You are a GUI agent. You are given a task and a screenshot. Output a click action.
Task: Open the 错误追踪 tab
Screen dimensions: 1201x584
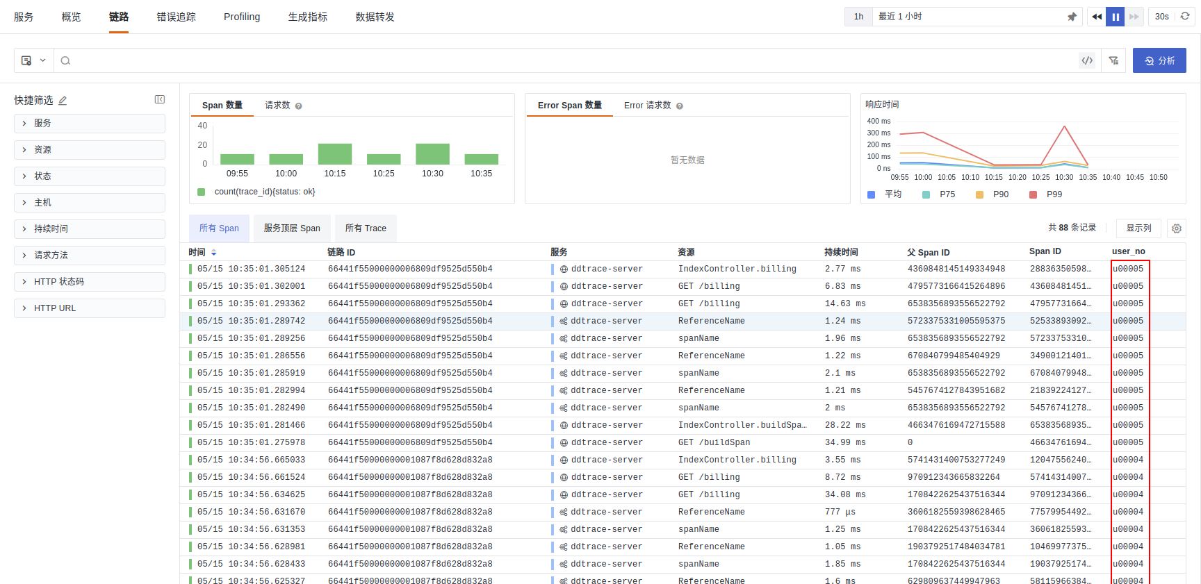click(x=176, y=17)
